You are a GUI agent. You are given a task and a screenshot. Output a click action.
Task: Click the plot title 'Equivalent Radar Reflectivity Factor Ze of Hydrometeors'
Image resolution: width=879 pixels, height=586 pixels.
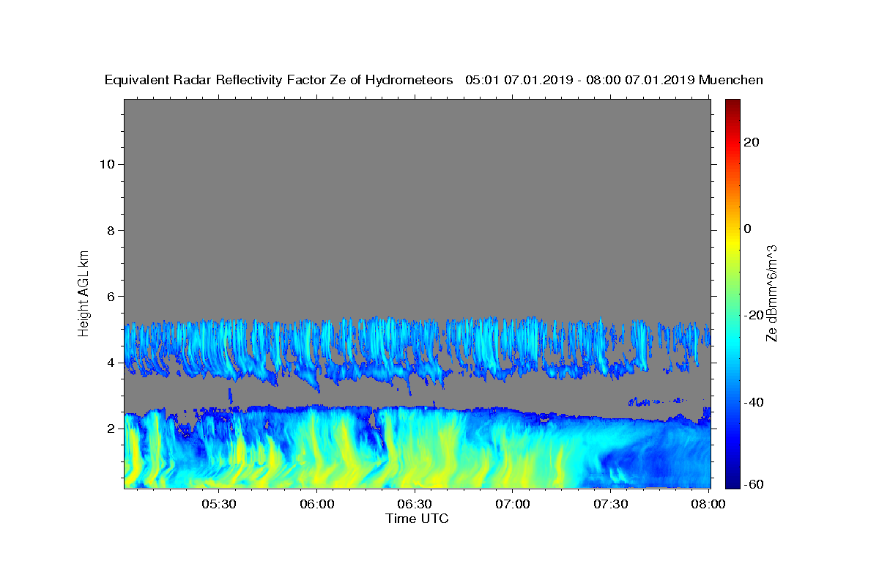coord(279,81)
